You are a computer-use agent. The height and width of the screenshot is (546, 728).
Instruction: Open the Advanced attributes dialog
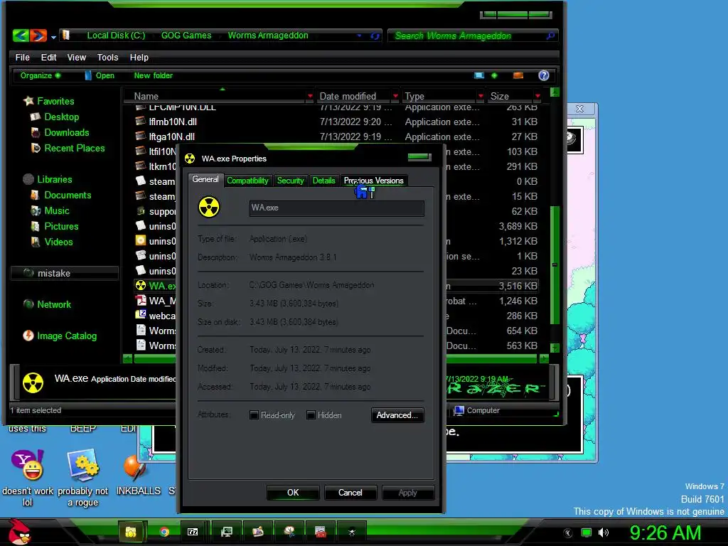397,415
